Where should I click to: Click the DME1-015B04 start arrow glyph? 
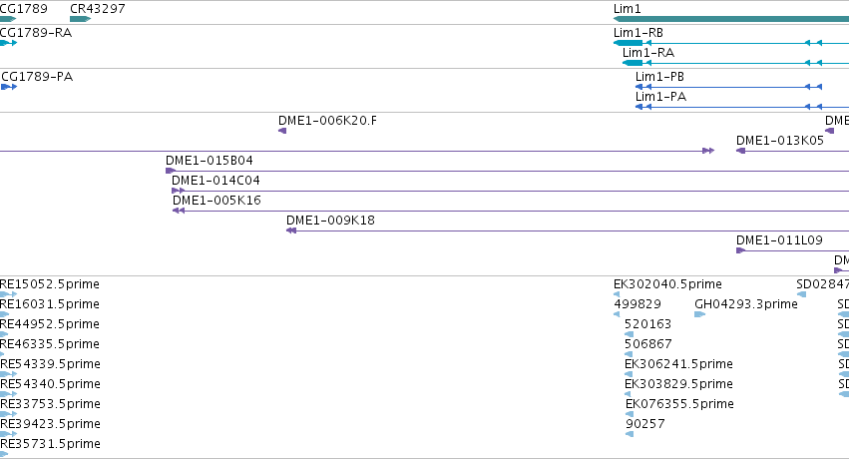pyautogui.click(x=171, y=171)
